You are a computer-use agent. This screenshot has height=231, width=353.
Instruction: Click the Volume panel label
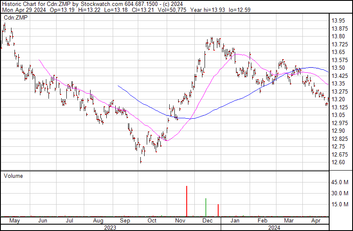[x=13, y=176]
